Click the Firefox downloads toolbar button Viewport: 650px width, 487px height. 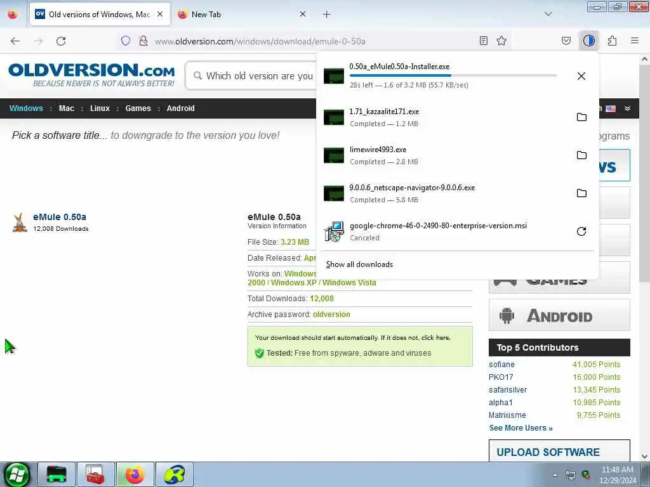(x=588, y=41)
